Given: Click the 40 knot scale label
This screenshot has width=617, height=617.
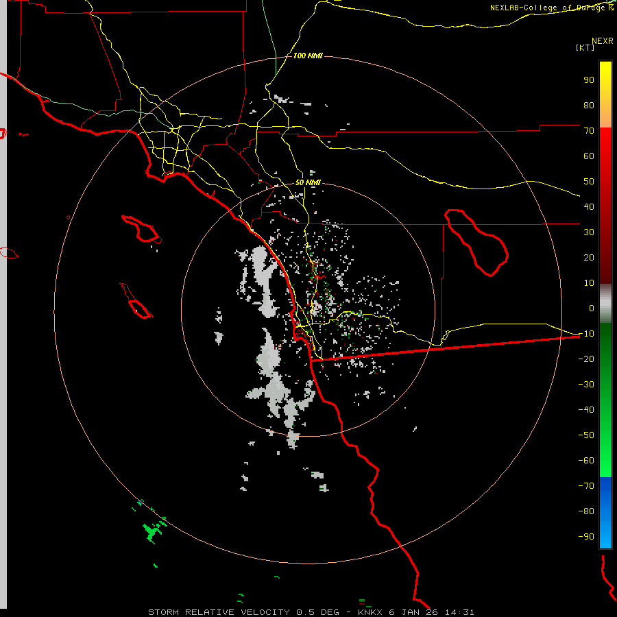Looking at the screenshot, I should (589, 206).
